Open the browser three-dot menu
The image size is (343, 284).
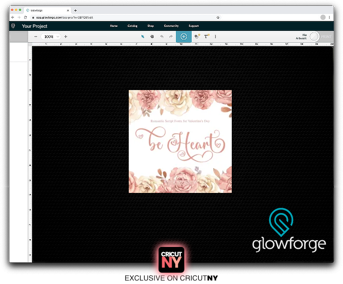pyautogui.click(x=329, y=17)
